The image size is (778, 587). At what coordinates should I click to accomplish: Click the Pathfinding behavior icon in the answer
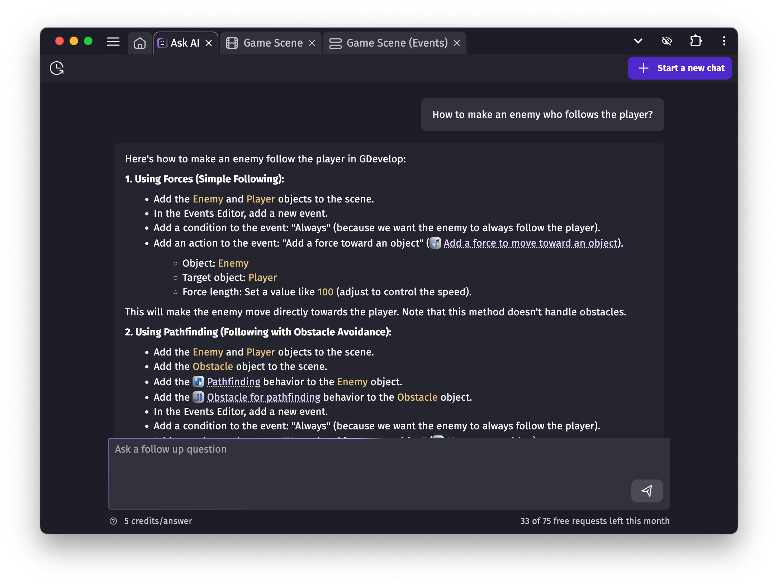(198, 382)
